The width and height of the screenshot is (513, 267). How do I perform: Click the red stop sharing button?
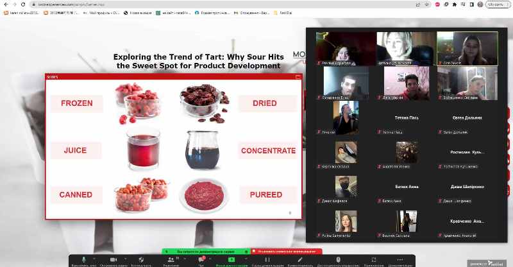[x=287, y=252]
